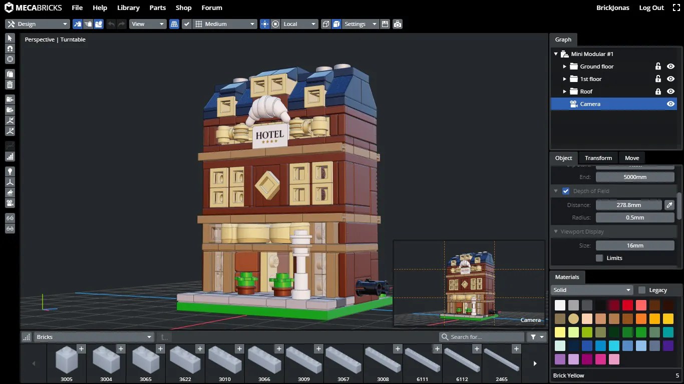Viewport: 684px width, 384px height.
Task: Switch to the Transform tab
Action: pos(598,158)
